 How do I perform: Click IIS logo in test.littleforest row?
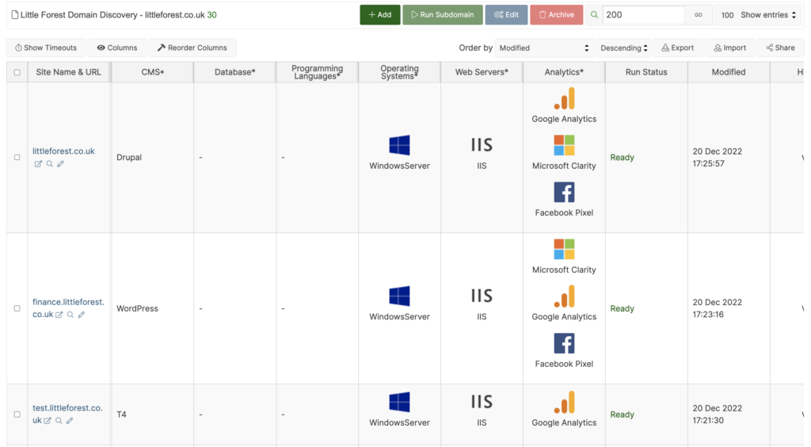[482, 402]
